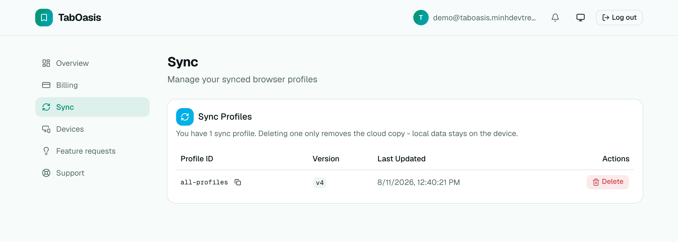The width and height of the screenshot is (678, 242).
Task: Open Feature requests in the sidebar
Action: click(x=92, y=151)
